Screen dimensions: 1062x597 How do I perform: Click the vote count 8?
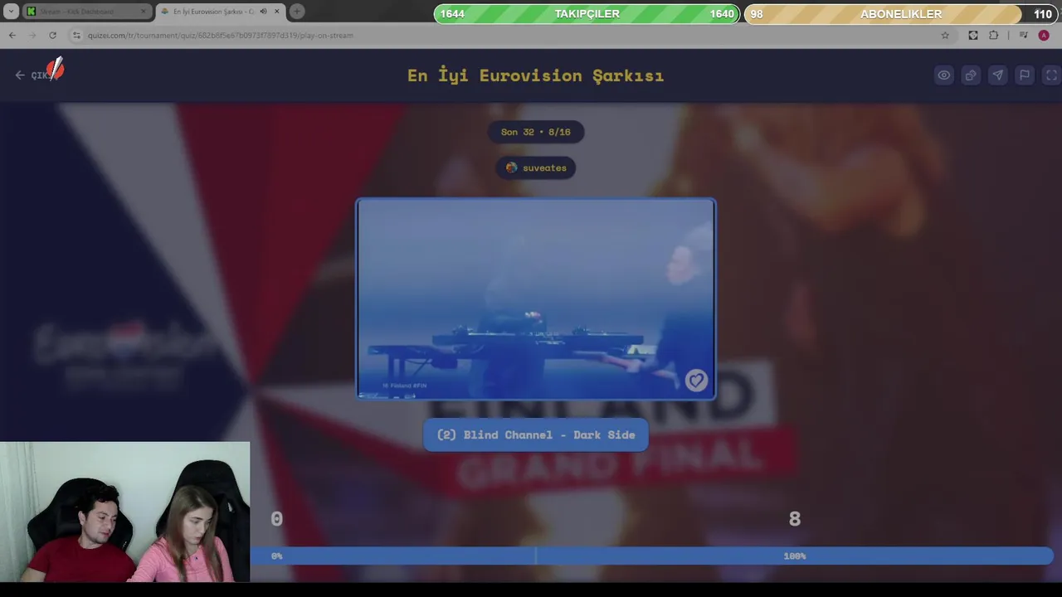(x=795, y=519)
